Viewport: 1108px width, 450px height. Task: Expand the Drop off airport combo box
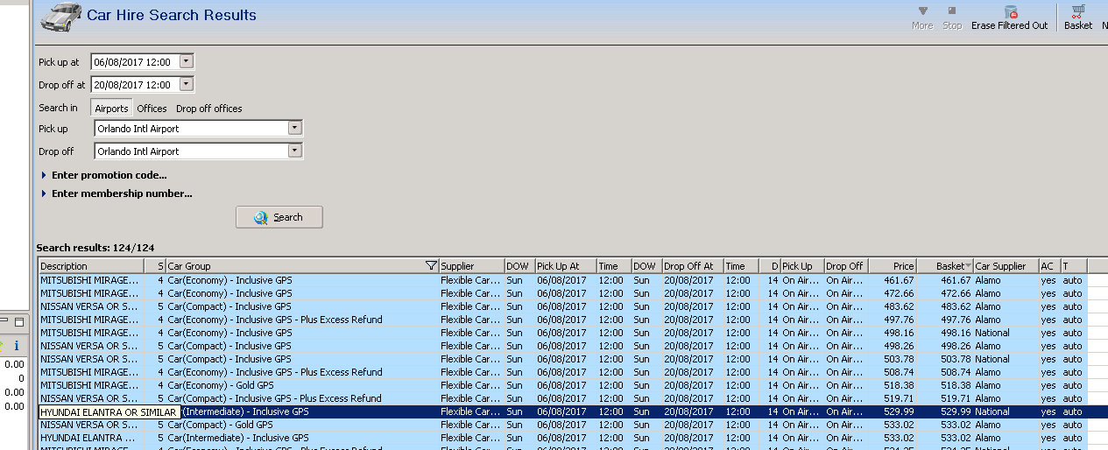[x=295, y=151]
